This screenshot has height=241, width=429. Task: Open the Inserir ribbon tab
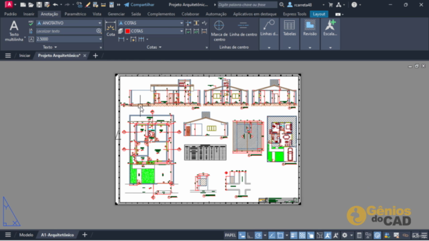pyautogui.click(x=29, y=14)
